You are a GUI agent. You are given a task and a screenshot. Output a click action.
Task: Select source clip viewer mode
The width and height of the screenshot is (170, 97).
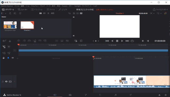click(74, 13)
